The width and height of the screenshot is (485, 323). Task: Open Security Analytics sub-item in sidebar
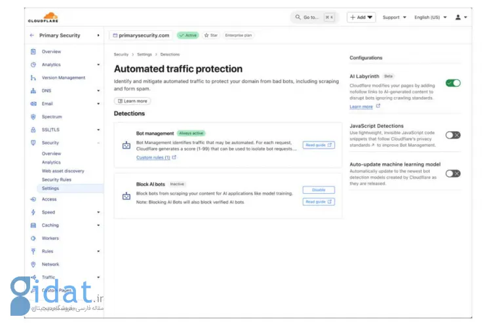point(51,162)
